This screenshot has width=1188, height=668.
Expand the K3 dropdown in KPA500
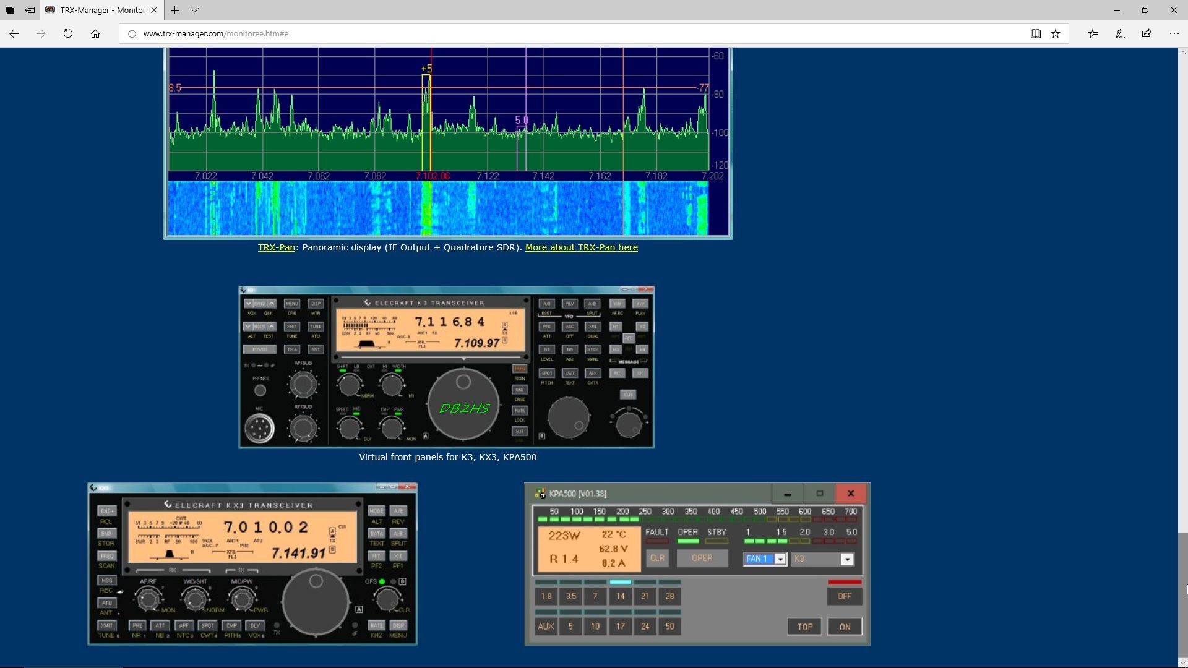point(847,559)
